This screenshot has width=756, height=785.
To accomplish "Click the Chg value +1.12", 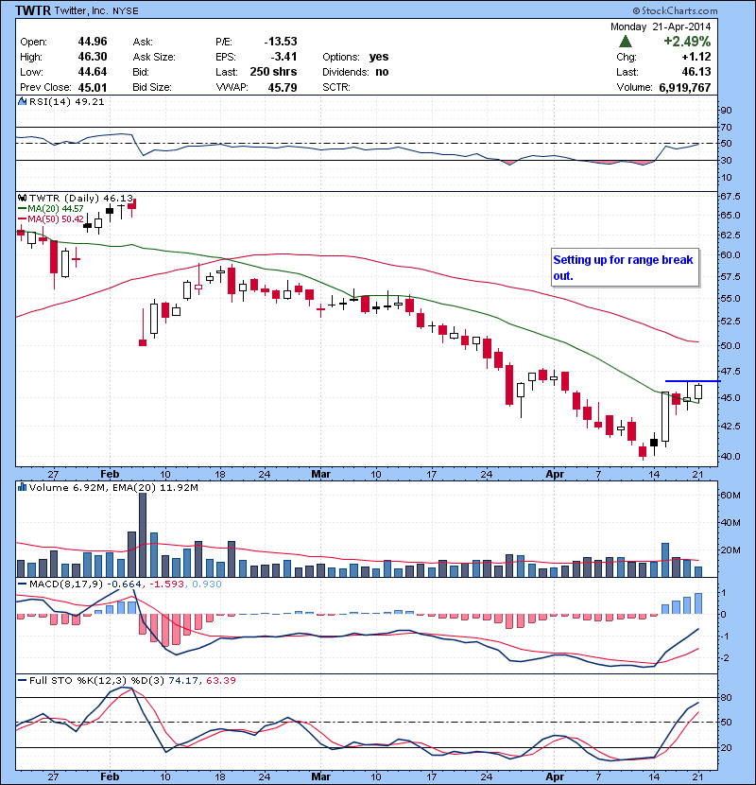I will pyautogui.click(x=696, y=57).
